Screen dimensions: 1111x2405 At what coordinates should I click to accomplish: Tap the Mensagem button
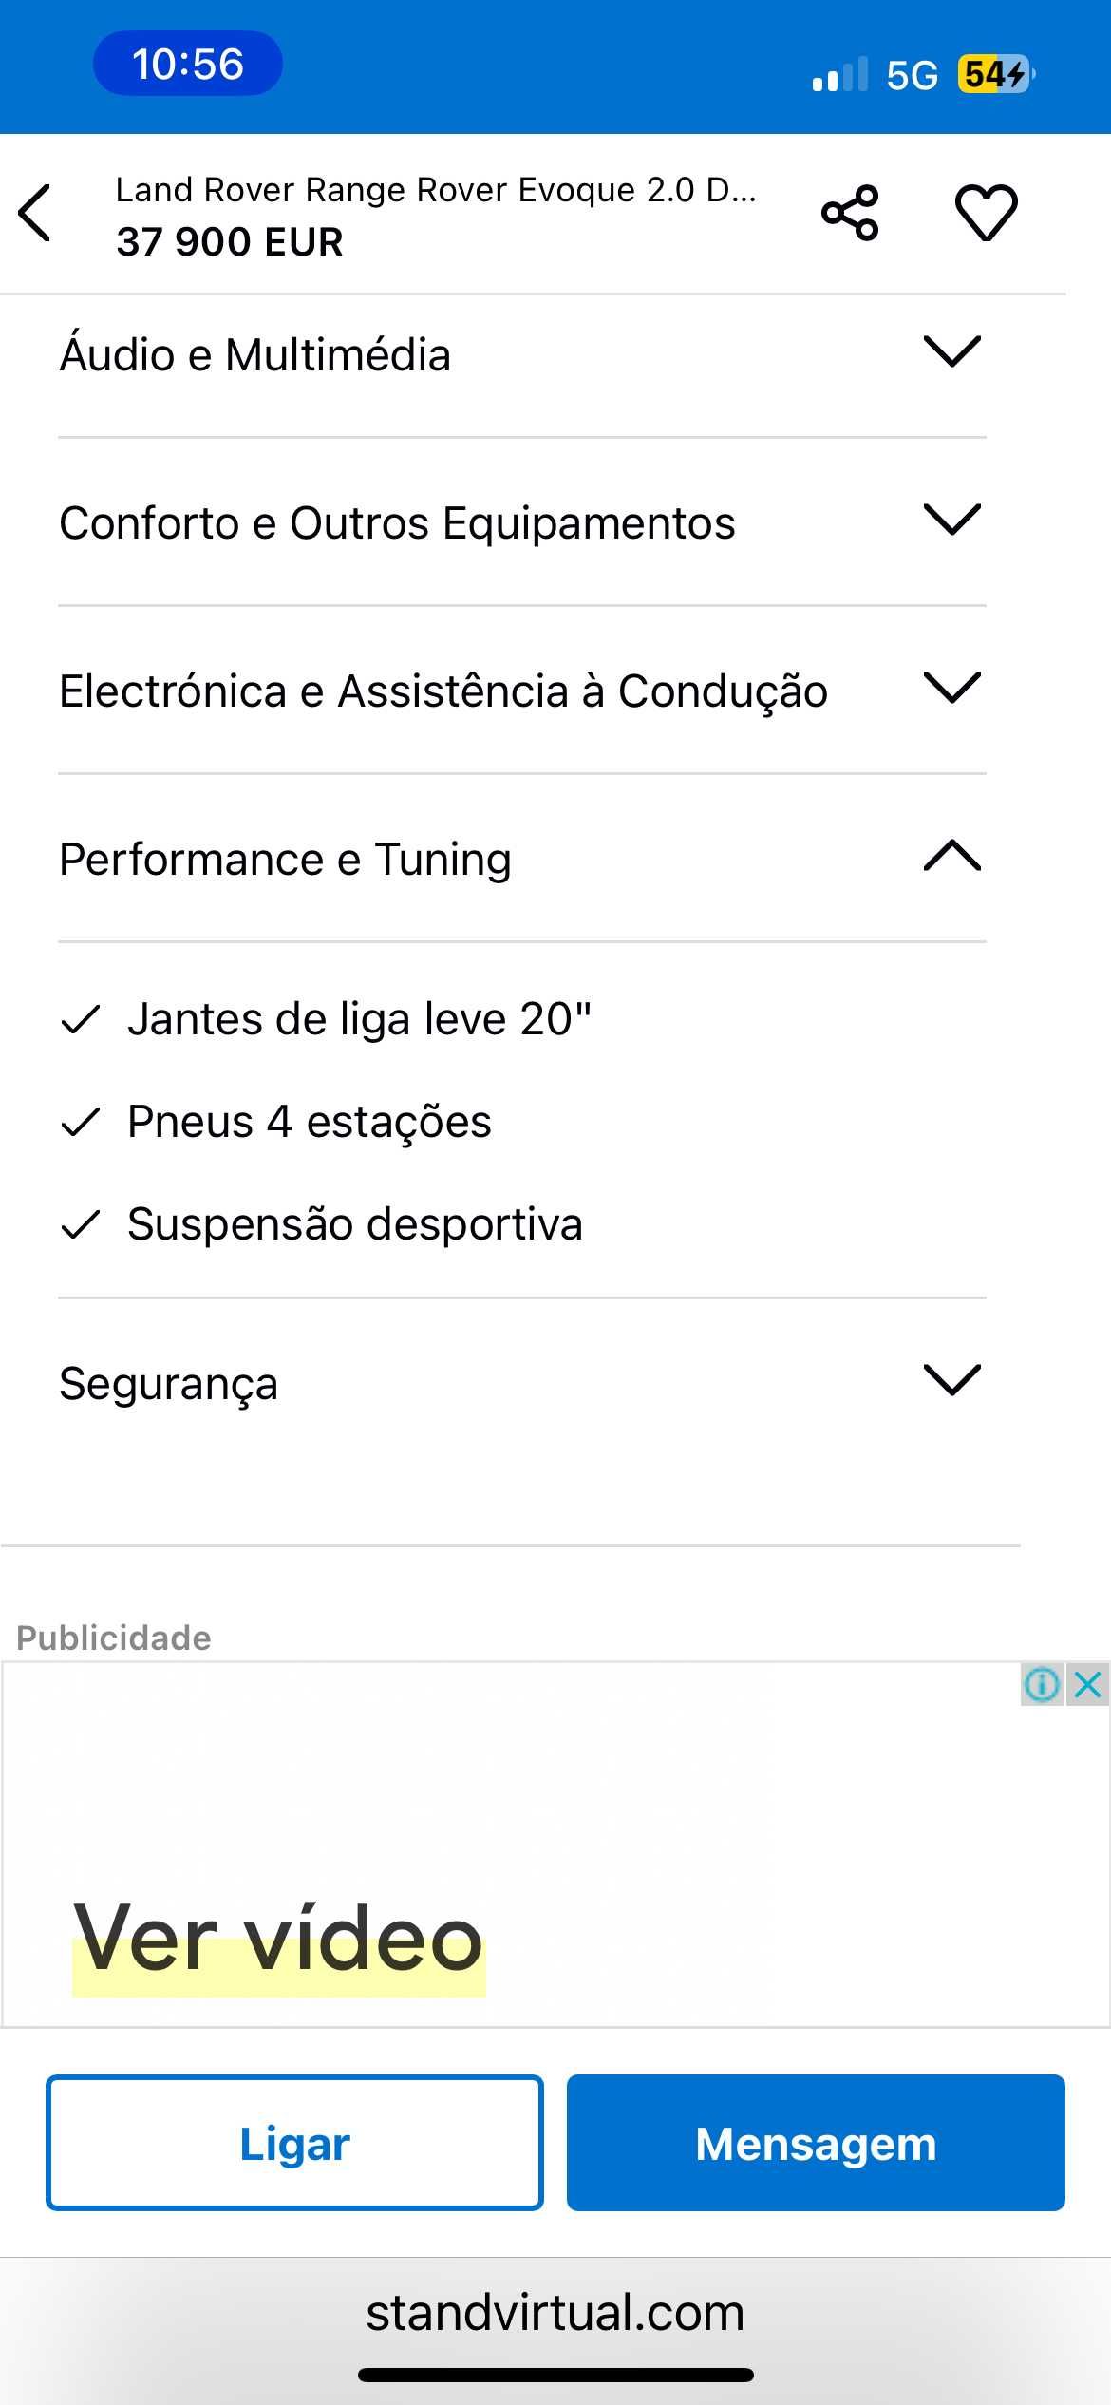pos(816,2143)
